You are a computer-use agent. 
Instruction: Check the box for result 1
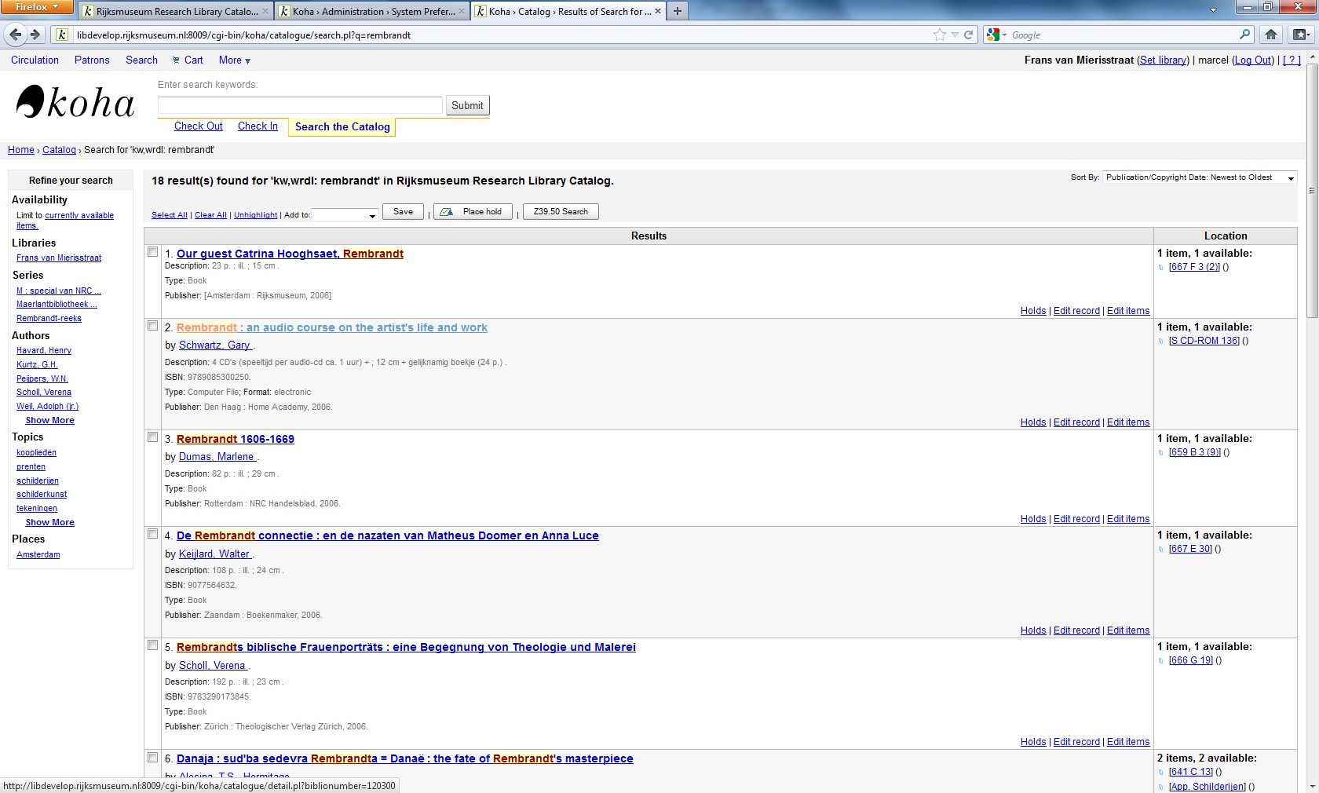pos(153,252)
